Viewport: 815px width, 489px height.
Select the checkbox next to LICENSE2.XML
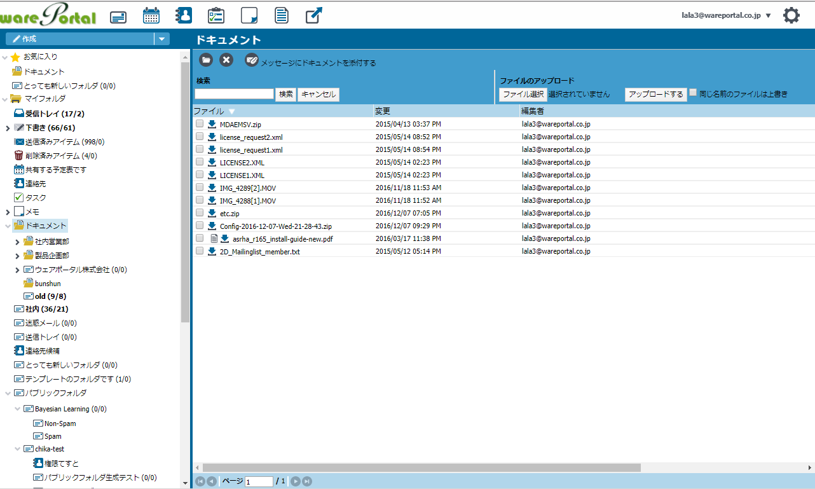[x=200, y=162]
